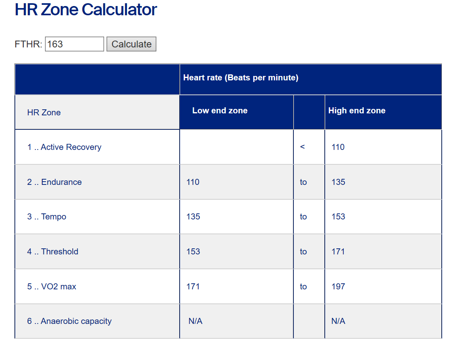
Task: Click the Endurance low end value 110
Action: 193,182
